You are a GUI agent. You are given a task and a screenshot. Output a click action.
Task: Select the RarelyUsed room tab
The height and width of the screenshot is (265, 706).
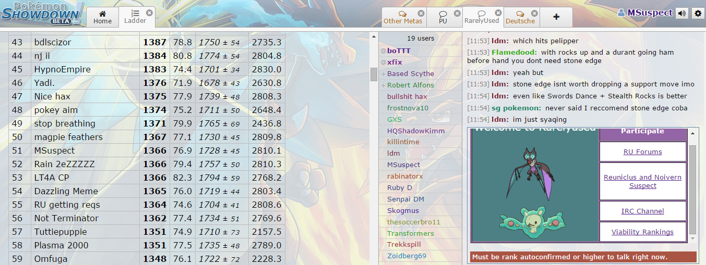481,17
